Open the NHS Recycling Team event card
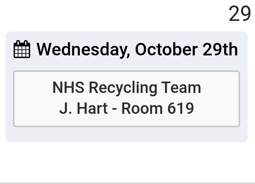255x184 pixels. tap(127, 99)
